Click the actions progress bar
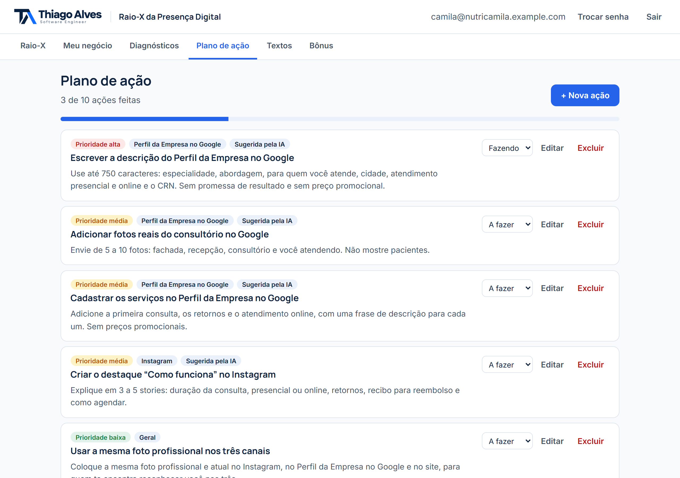This screenshot has height=478, width=680. [340, 119]
